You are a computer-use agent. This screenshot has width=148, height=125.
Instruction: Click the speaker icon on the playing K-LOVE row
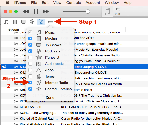[4, 67]
